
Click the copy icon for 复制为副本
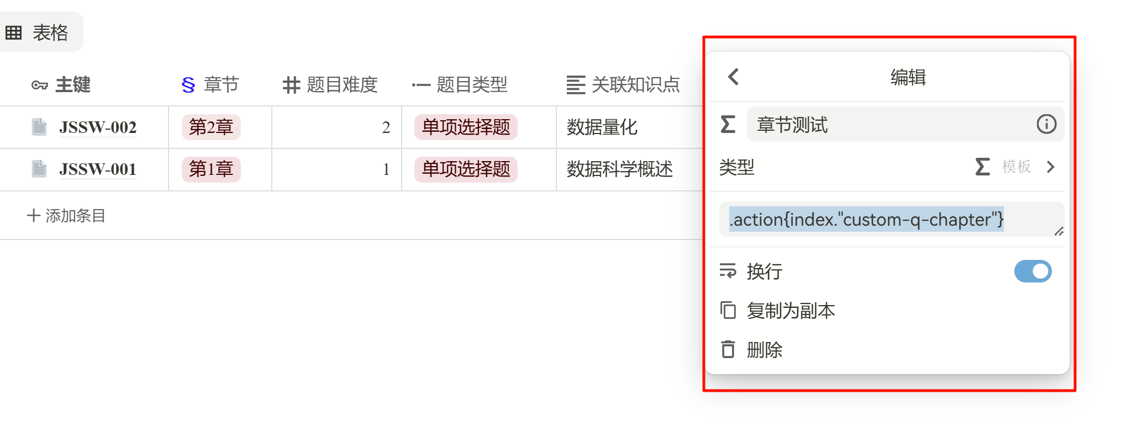pyautogui.click(x=728, y=311)
